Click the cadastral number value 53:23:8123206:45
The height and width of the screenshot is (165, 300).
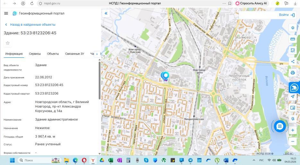coord(49,85)
